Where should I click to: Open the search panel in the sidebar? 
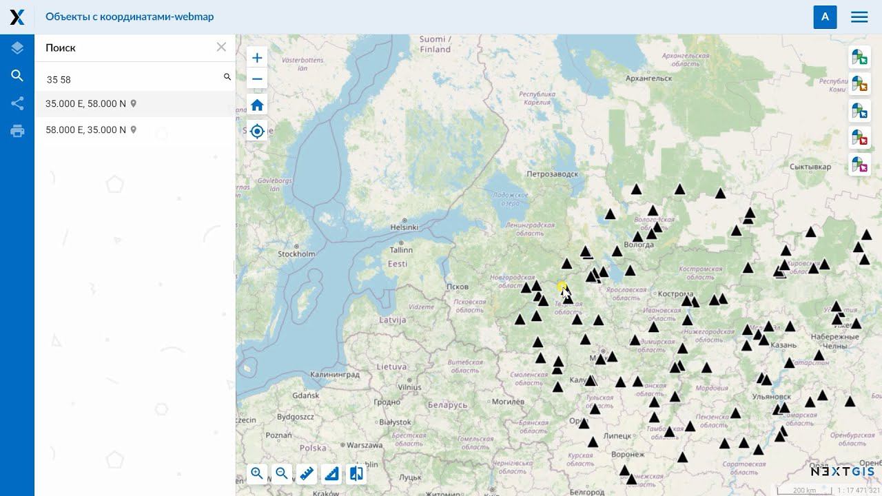[17, 76]
